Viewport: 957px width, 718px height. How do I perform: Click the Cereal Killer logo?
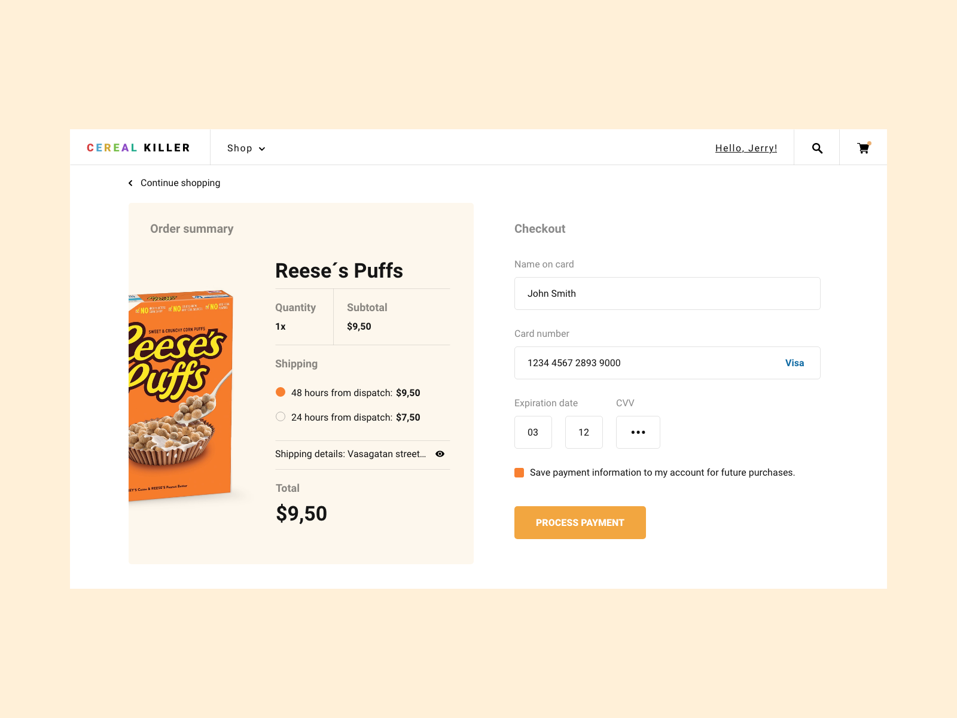click(138, 148)
